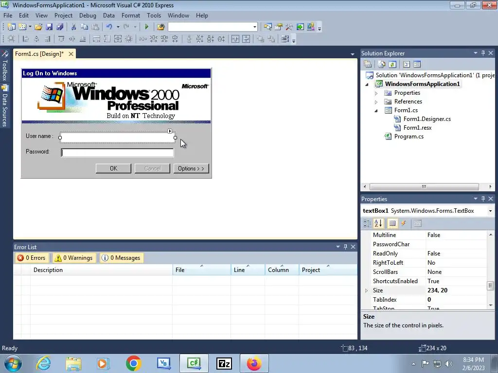This screenshot has height=373, width=498.
Task: Select Program.cs in Solution Explorer
Action: 409,136
